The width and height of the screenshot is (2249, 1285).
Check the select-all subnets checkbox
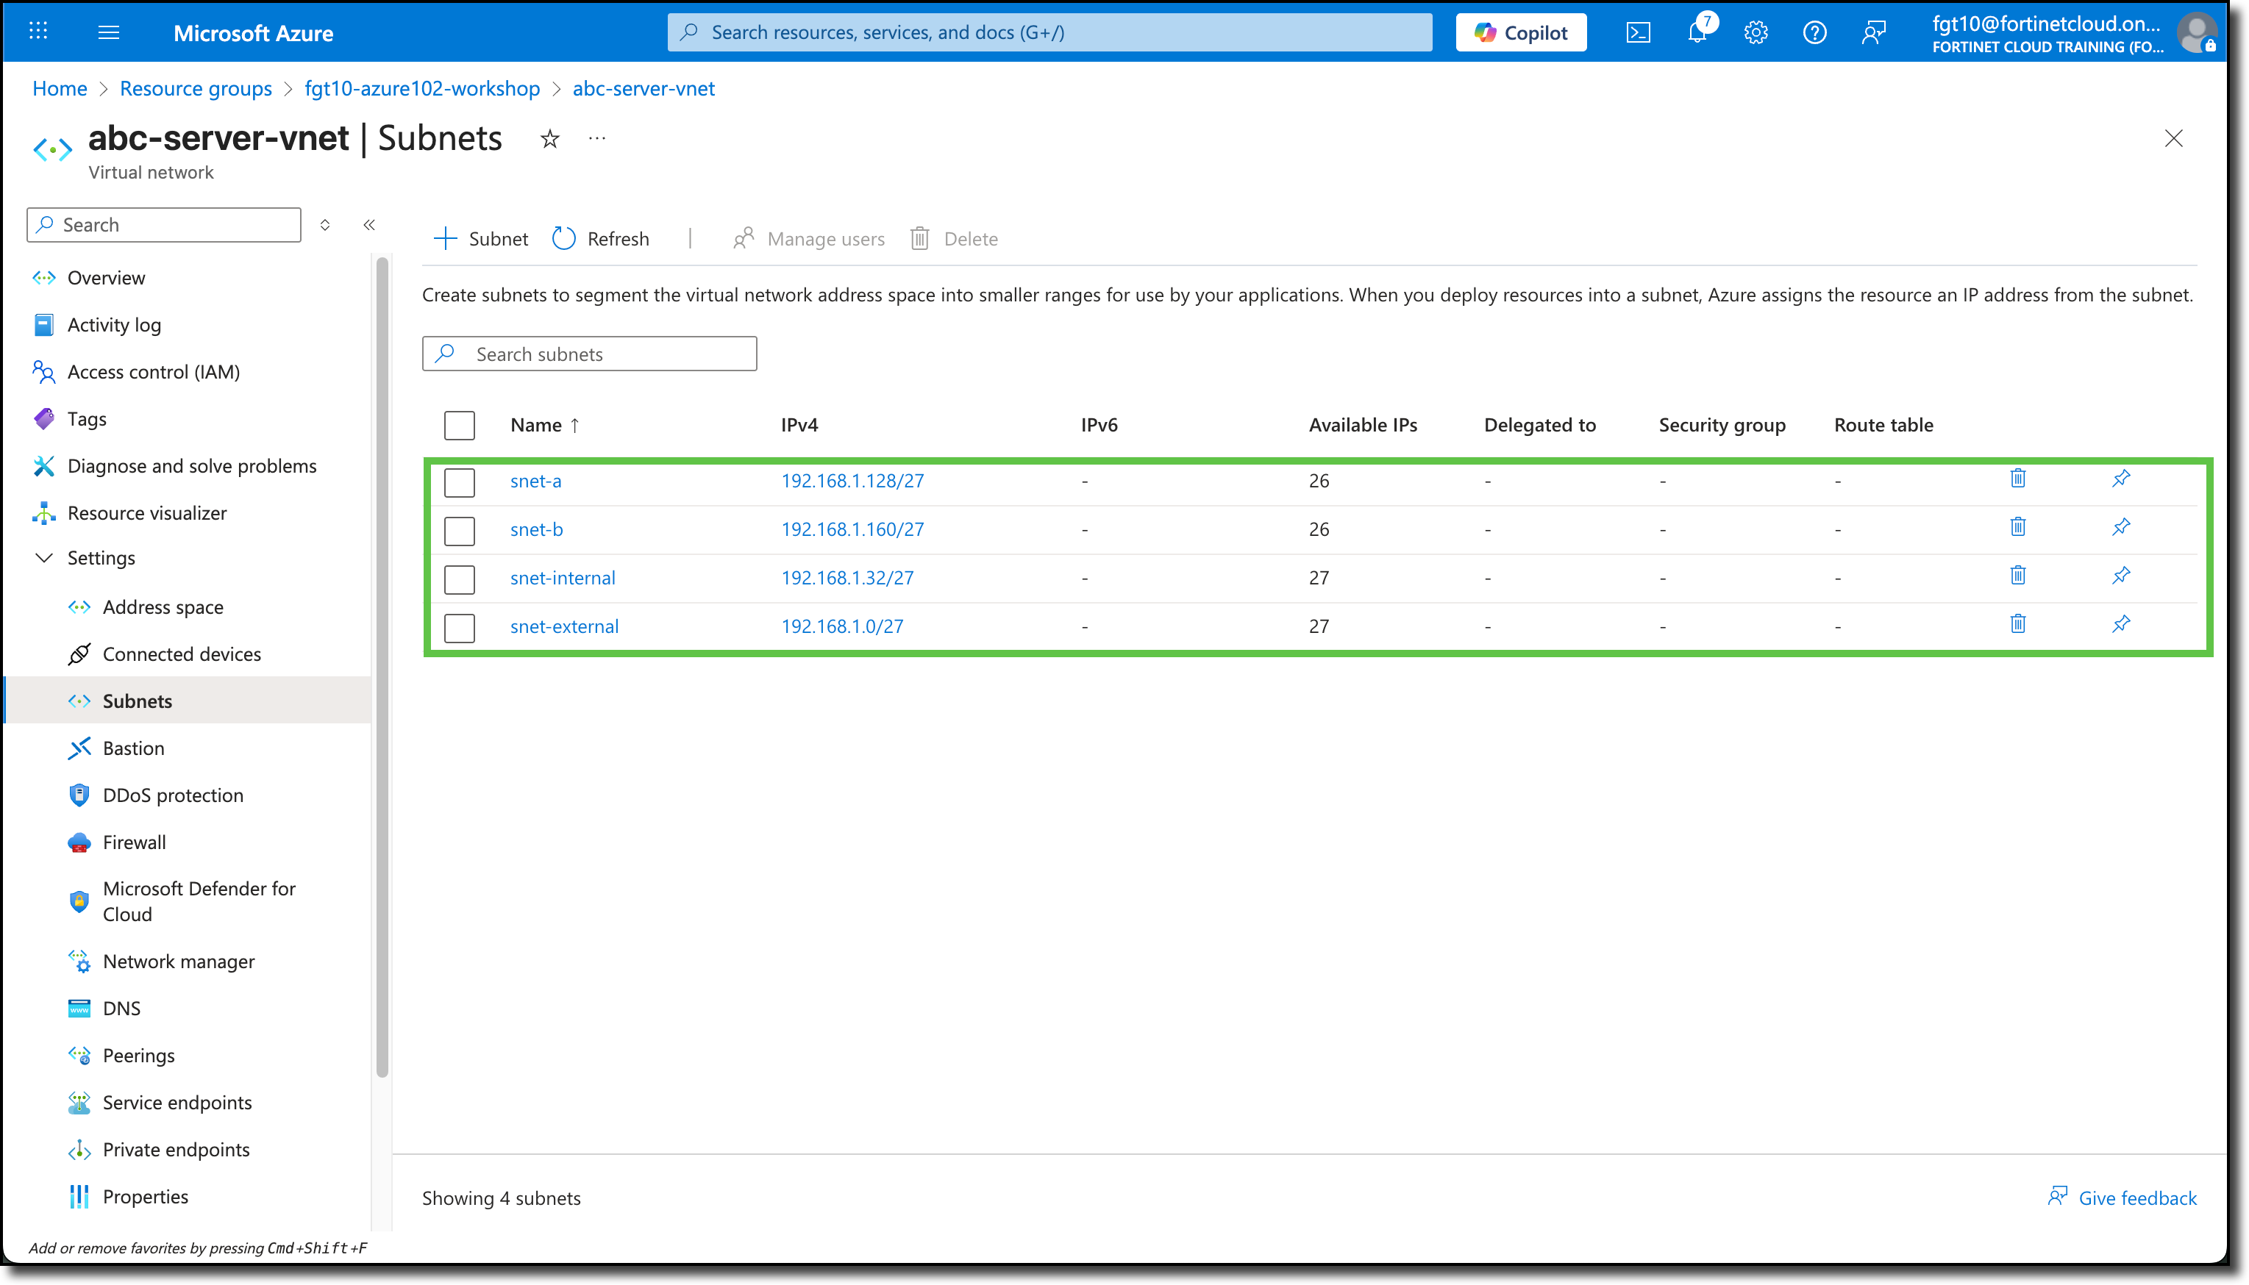coord(459,424)
